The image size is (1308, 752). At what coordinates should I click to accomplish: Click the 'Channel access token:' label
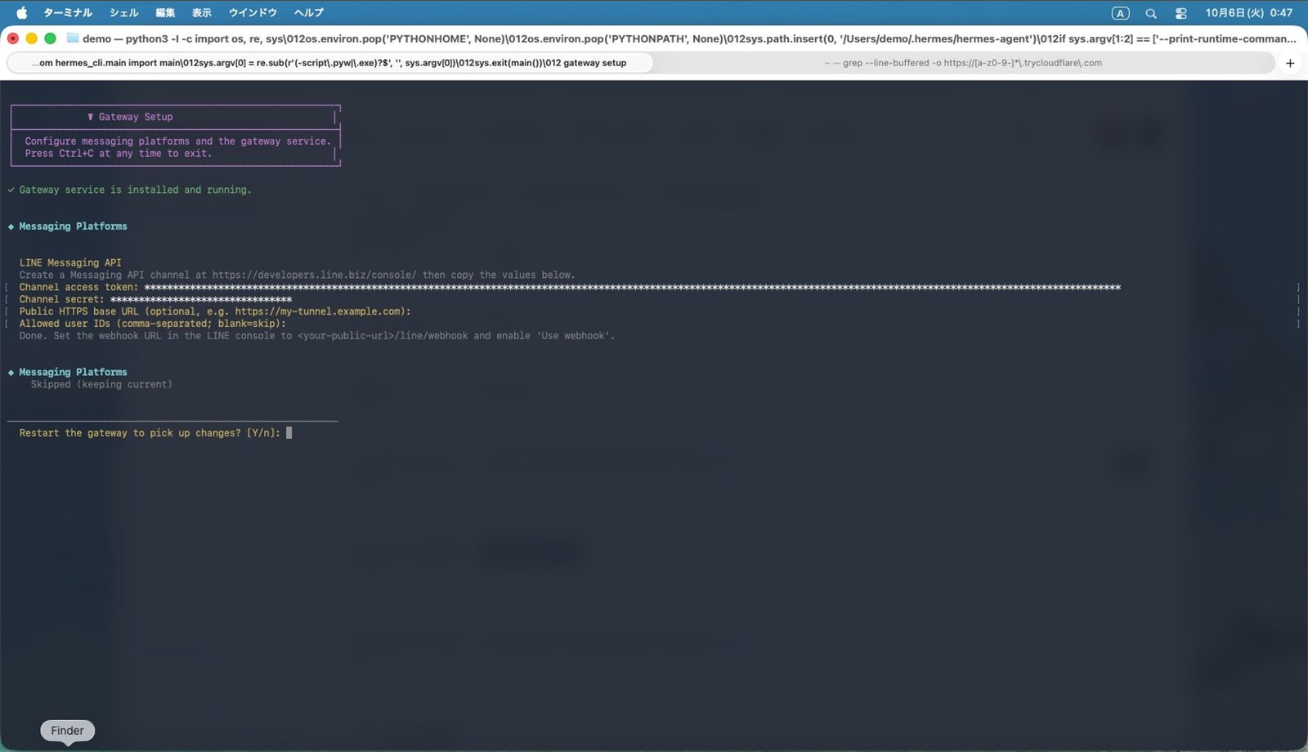79,287
